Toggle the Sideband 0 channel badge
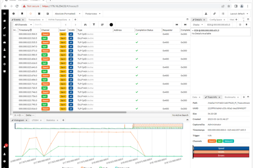The width and height of the screenshot is (253, 168). pos(228,141)
